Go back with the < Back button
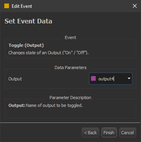This screenshot has height=142, width=141. click(x=90, y=133)
